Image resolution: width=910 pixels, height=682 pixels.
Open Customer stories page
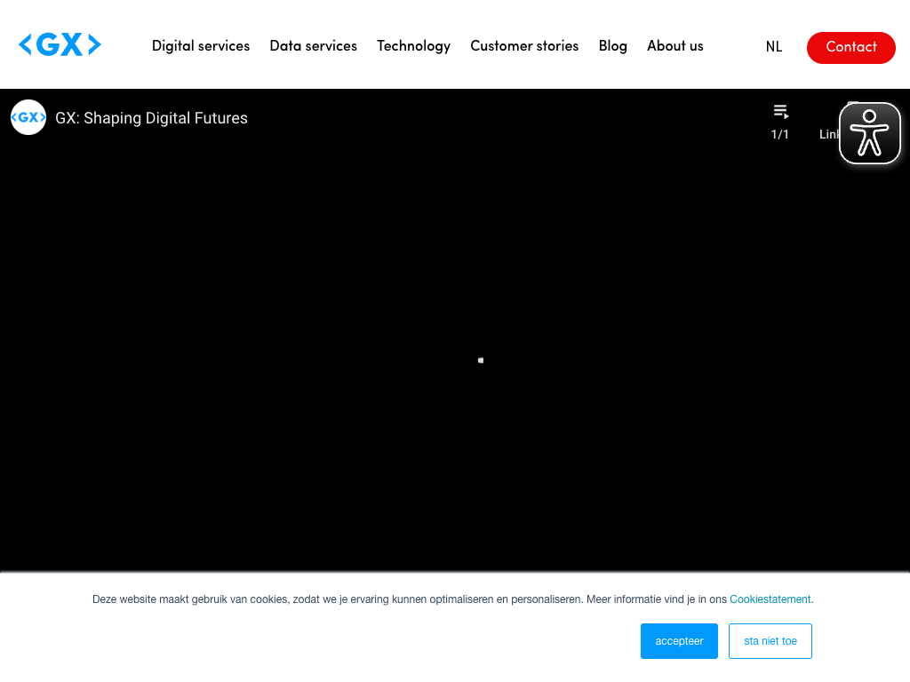[524, 46]
